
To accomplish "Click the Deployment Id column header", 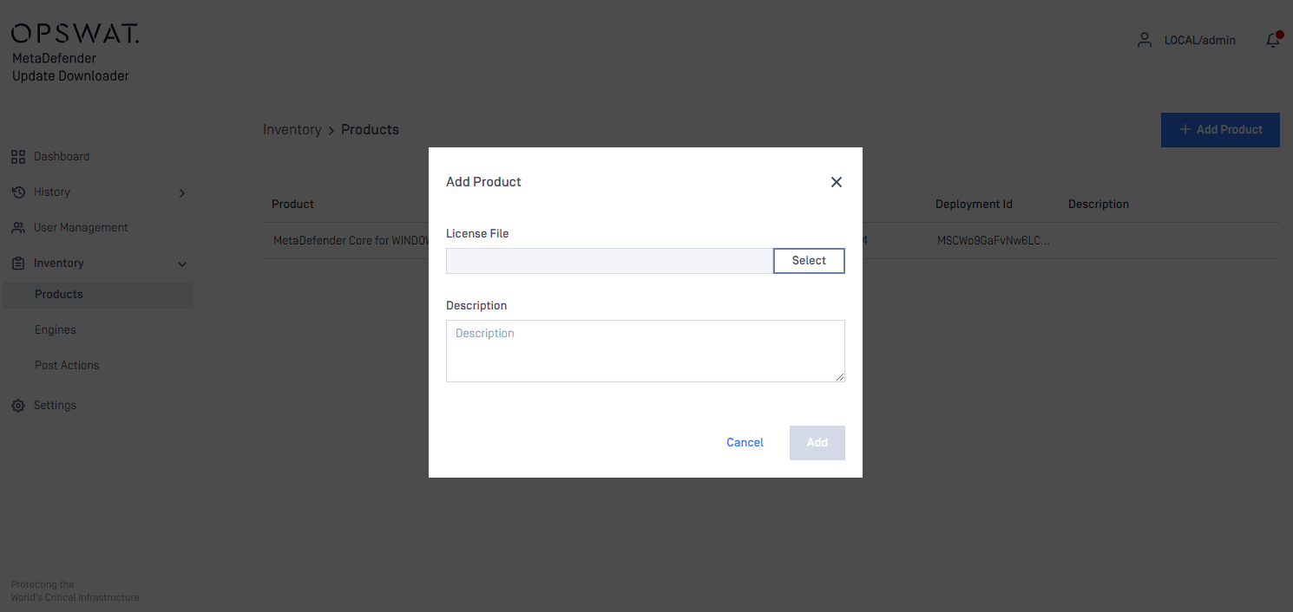I will click(x=974, y=205).
